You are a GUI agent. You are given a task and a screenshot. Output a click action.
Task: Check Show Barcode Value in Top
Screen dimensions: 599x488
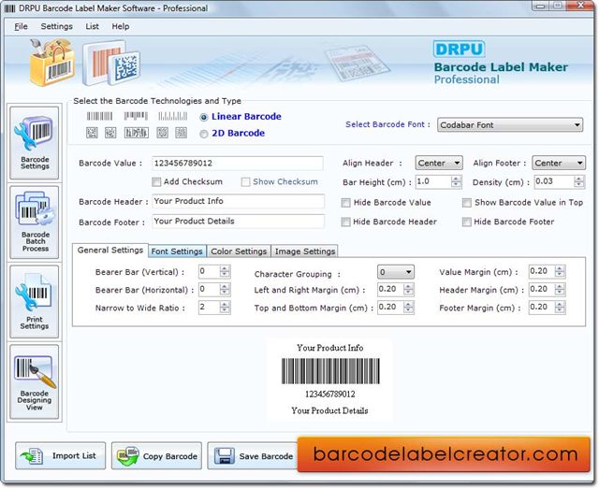pos(466,203)
